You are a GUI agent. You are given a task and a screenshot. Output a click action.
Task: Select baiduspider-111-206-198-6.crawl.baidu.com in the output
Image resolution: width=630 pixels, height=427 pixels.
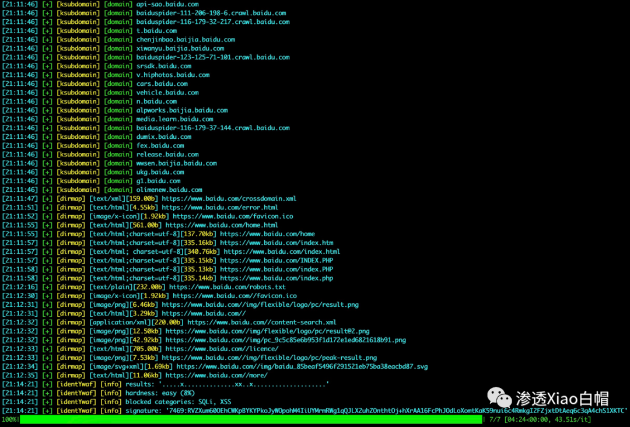[x=211, y=13]
